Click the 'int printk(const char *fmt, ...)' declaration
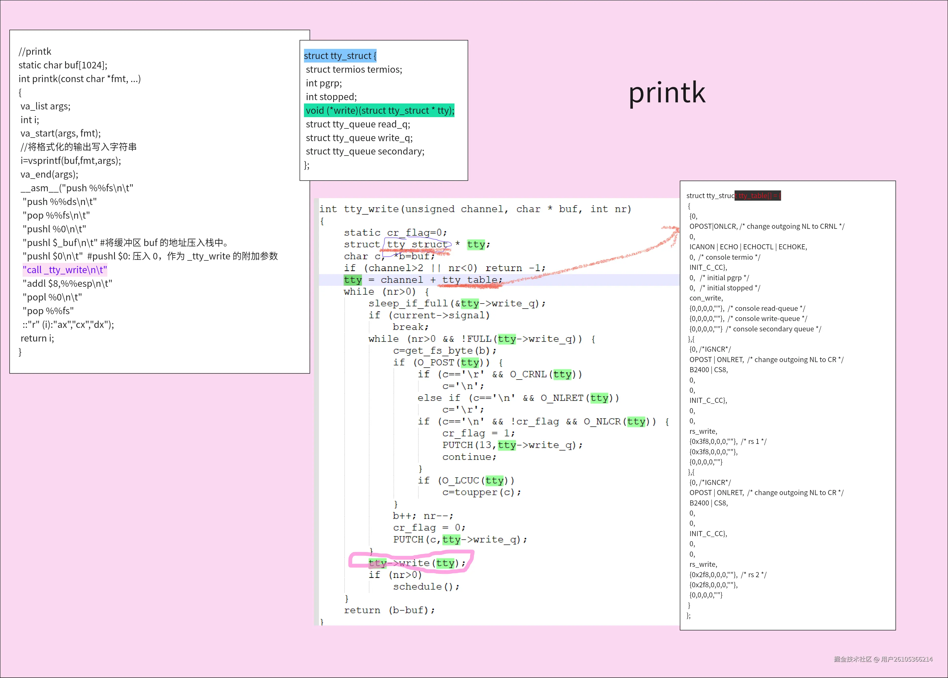 click(x=79, y=79)
